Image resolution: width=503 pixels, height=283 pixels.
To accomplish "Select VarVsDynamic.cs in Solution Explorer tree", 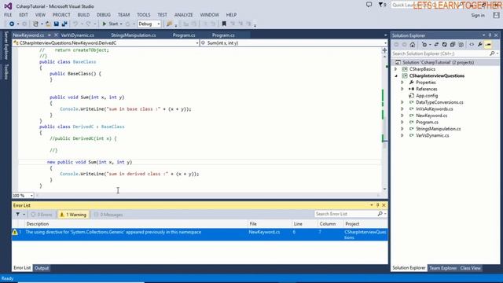I will point(432,135).
